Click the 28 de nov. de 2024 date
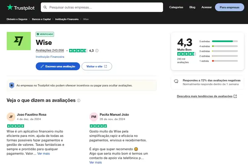Viewport: 248px width, 165px height. point(112,119)
